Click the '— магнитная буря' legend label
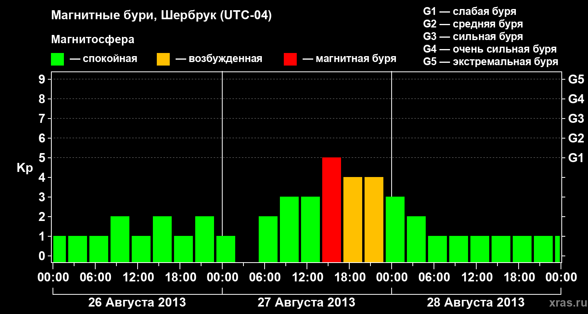This screenshot has width=588, height=314. (x=349, y=59)
